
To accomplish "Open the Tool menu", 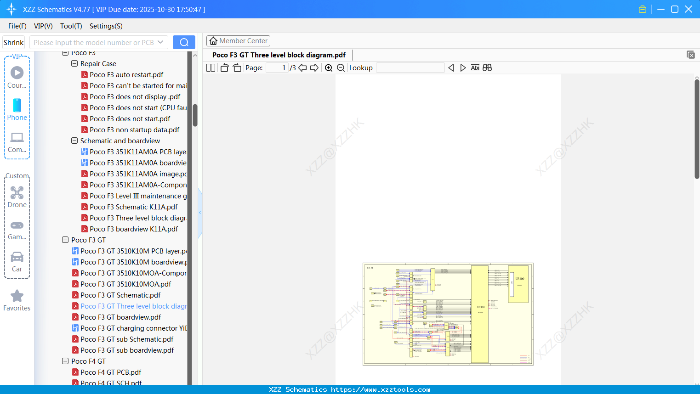I will tap(71, 26).
